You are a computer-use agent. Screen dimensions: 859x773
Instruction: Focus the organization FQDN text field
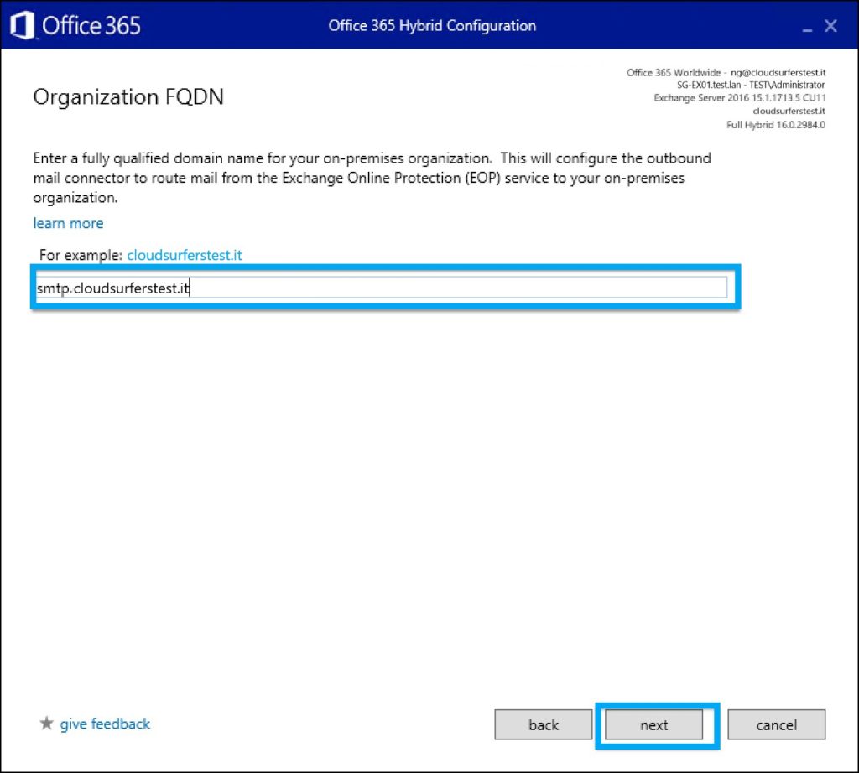[382, 288]
